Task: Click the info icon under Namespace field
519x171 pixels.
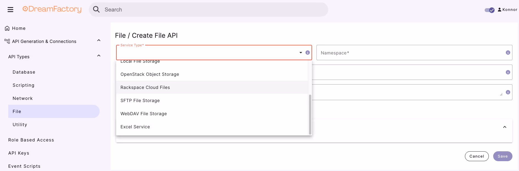Action: 508,72
